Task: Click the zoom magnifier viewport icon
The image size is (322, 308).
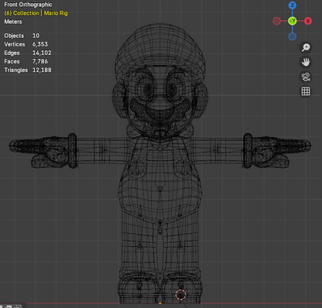Action: (x=306, y=47)
